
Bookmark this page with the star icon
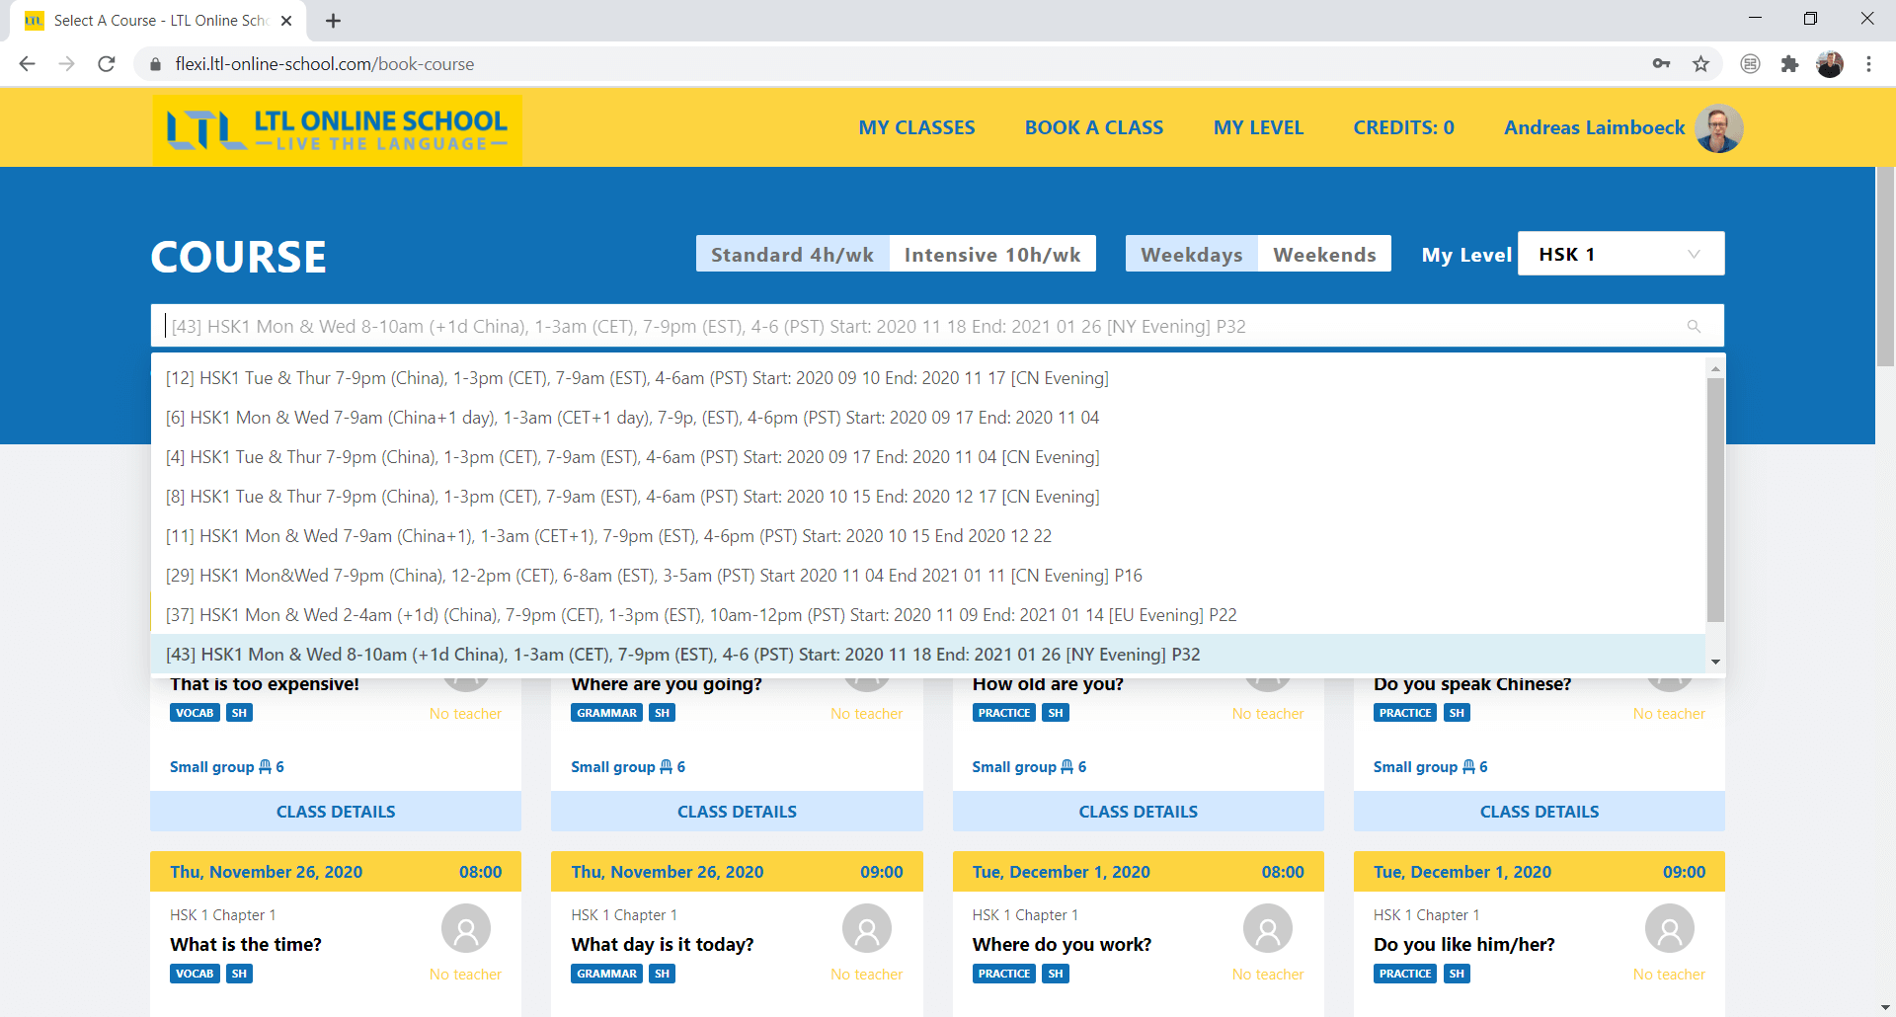click(x=1700, y=64)
